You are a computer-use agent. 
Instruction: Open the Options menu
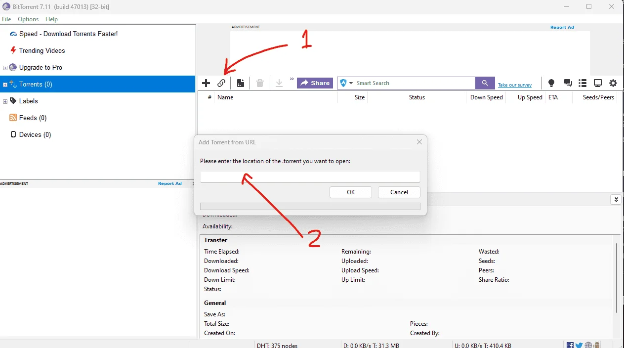point(28,19)
